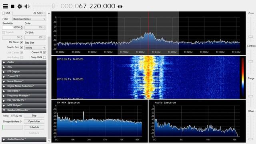Expand the PAL/SECAM TV panel

[24, 100]
